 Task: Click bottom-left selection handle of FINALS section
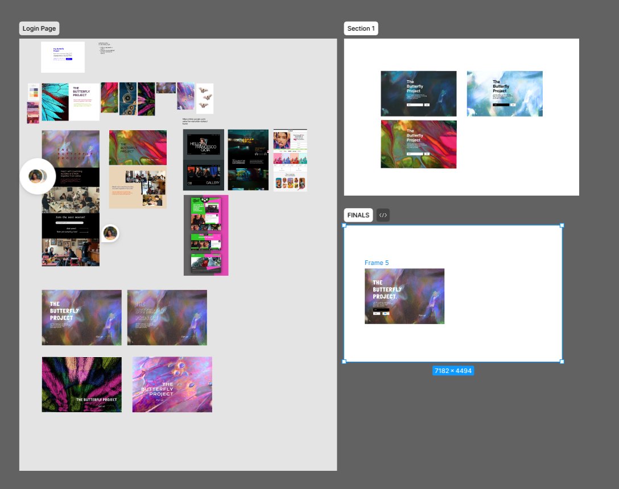click(x=344, y=362)
